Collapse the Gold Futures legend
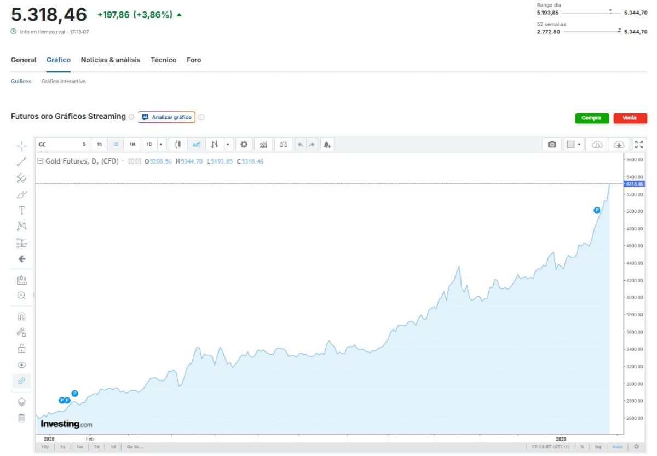Screen dimensions: 657x456 (40, 161)
